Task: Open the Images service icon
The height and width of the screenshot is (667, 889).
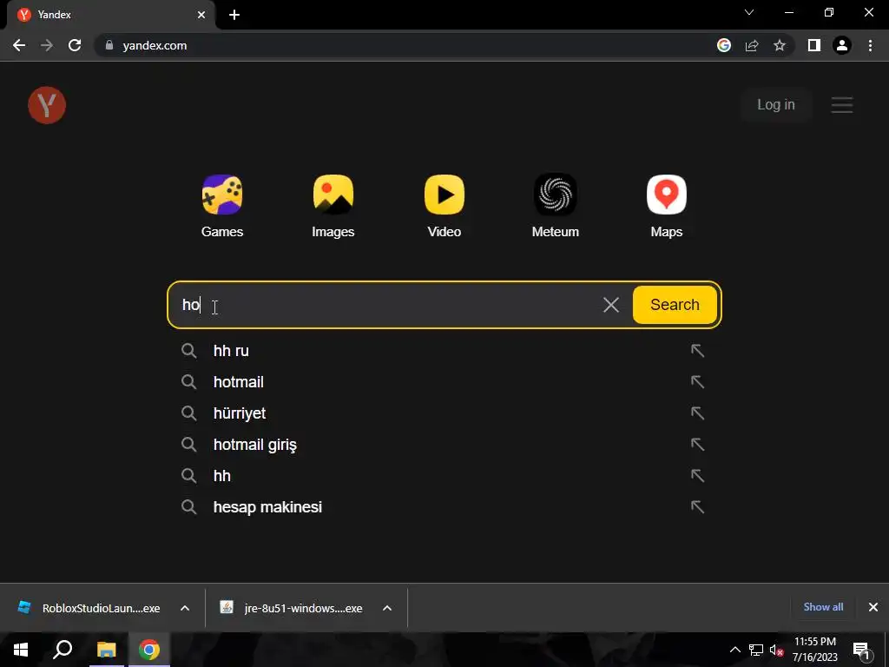Action: point(333,195)
